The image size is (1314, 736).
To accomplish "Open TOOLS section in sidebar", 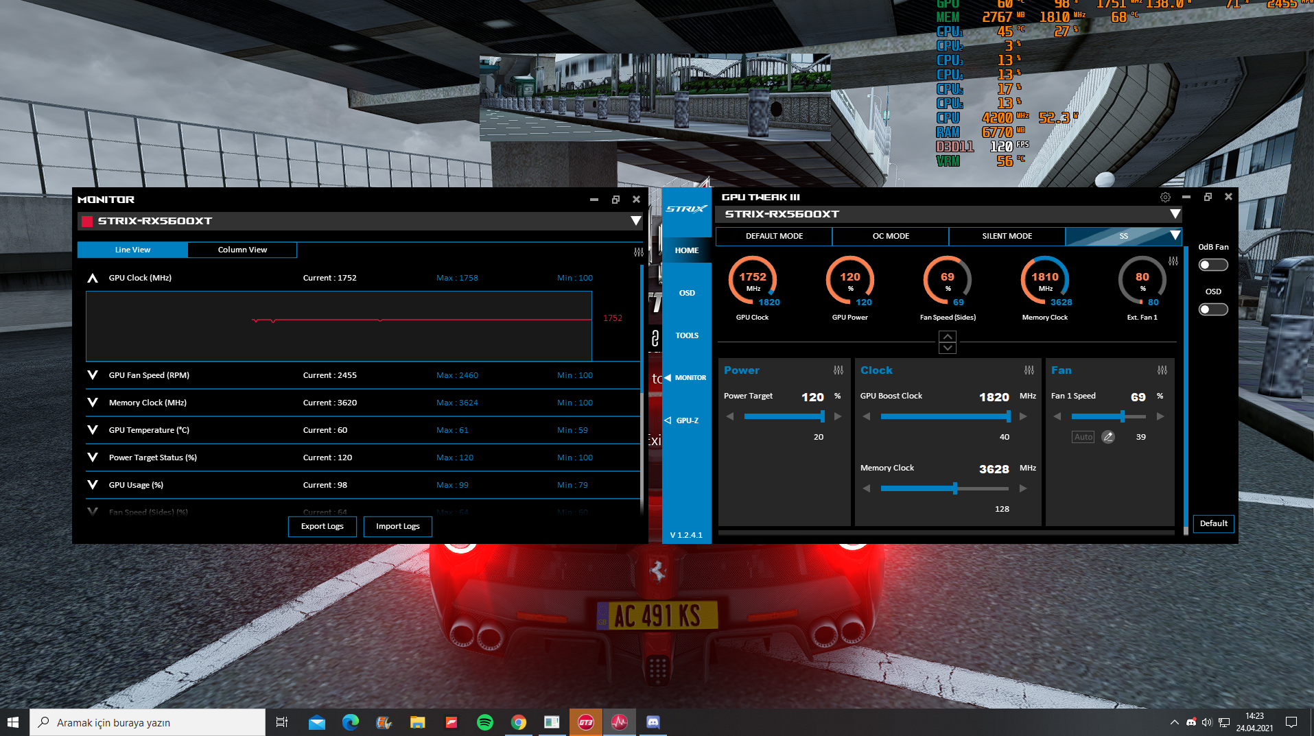I will [687, 335].
